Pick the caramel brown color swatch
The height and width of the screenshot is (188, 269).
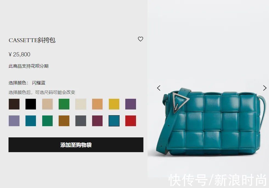tap(64, 121)
